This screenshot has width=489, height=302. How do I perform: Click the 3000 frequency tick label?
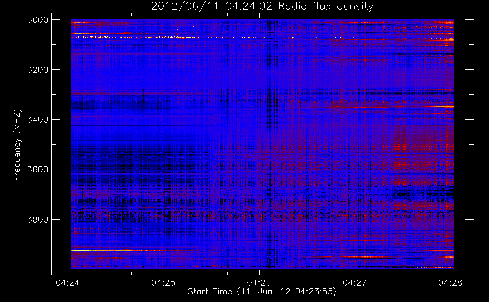(38, 20)
